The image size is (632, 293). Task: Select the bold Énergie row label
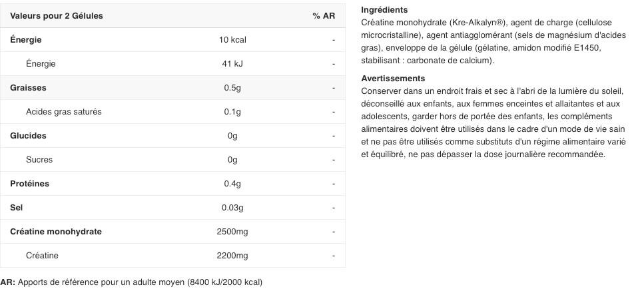[26, 40]
